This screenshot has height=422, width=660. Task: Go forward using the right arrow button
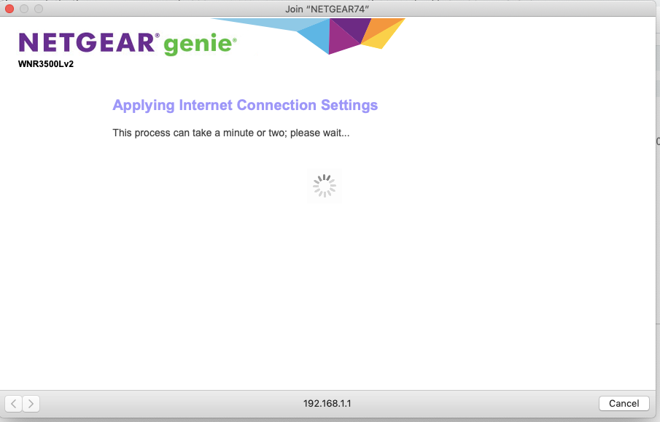tap(31, 404)
